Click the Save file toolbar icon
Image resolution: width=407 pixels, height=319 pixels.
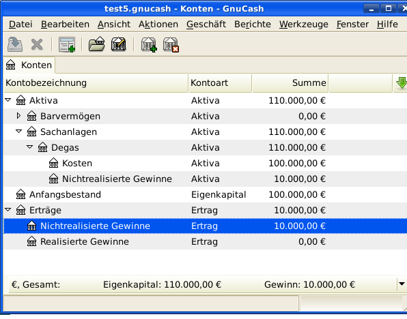click(15, 44)
